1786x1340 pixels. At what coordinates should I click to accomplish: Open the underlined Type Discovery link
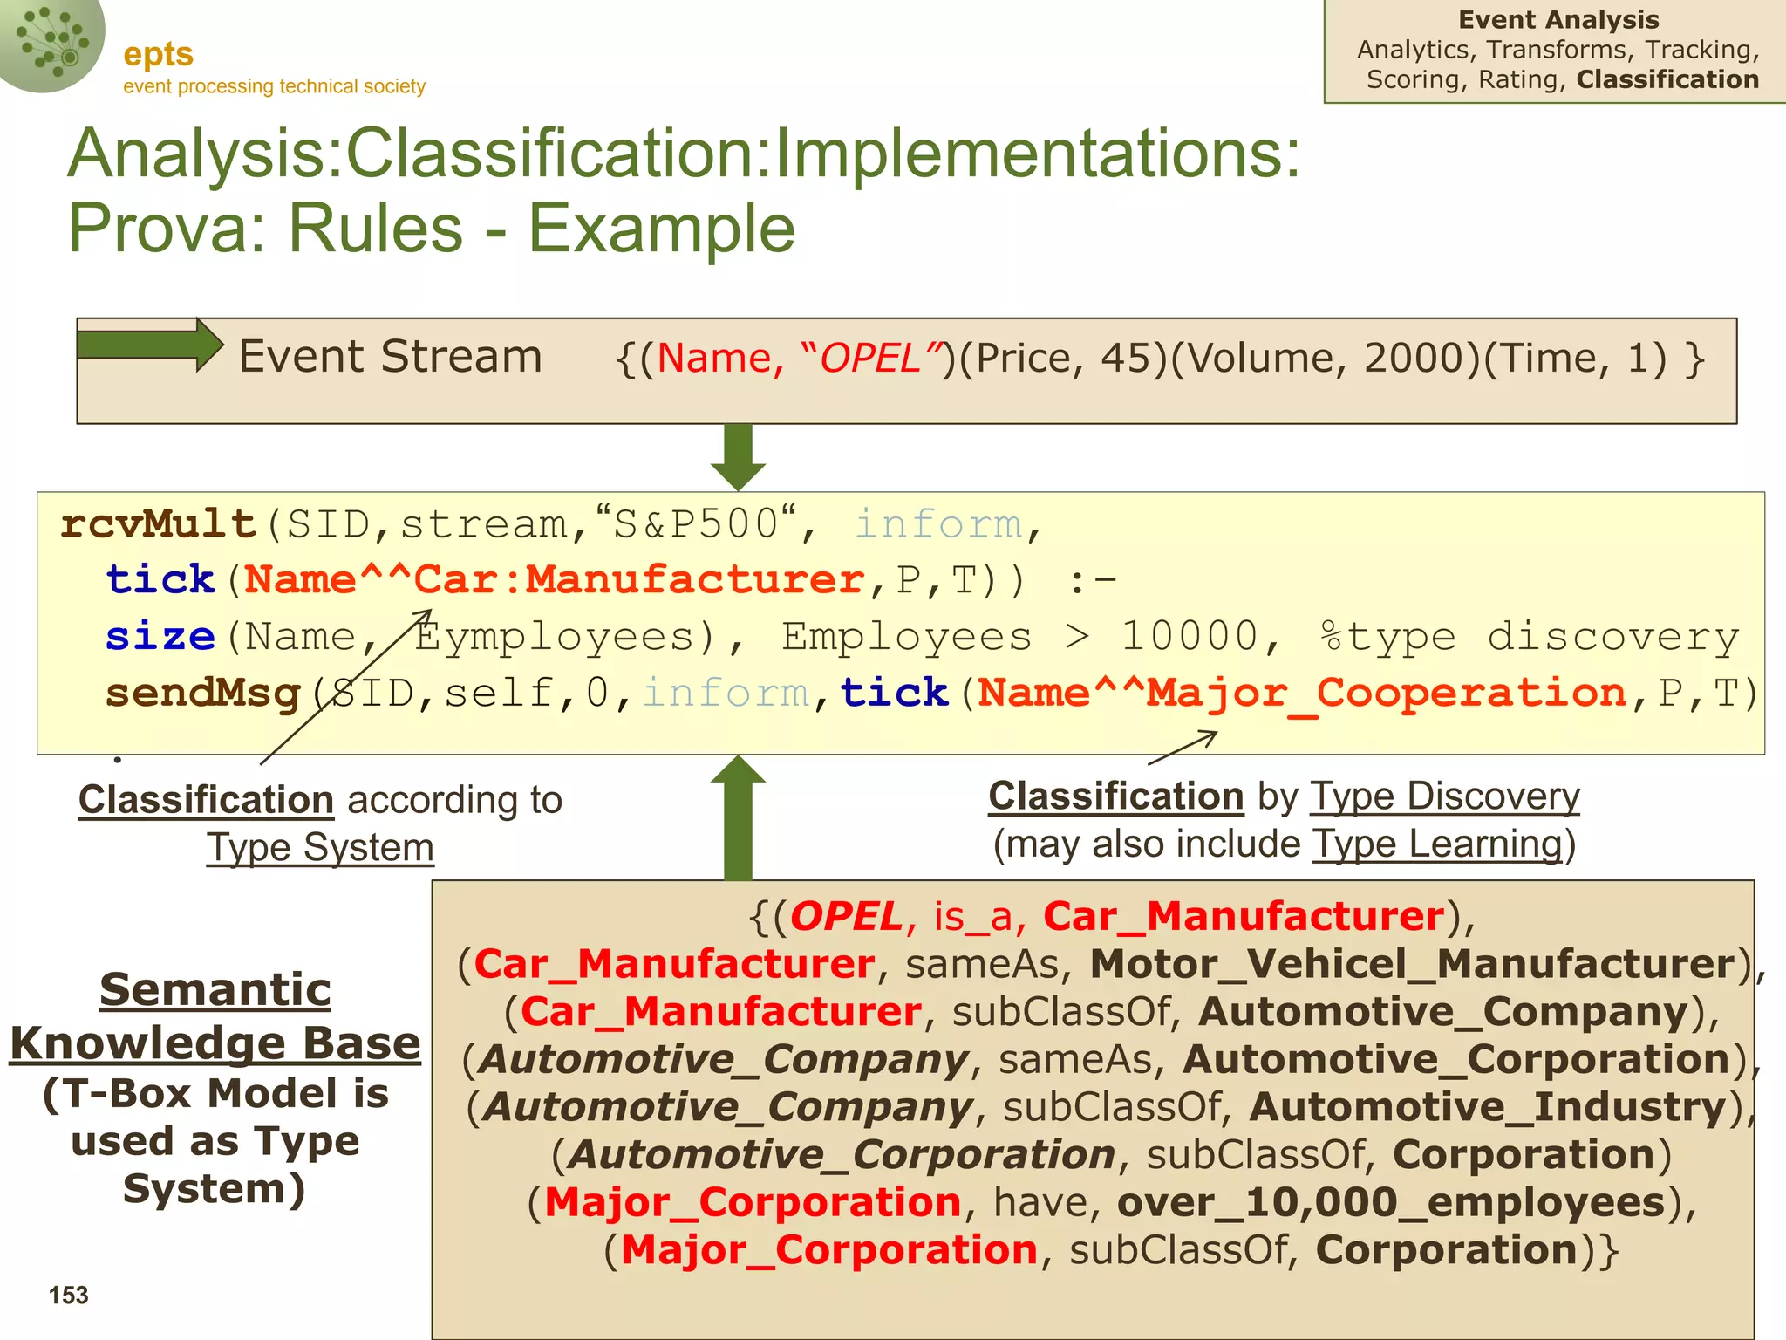click(x=1444, y=796)
